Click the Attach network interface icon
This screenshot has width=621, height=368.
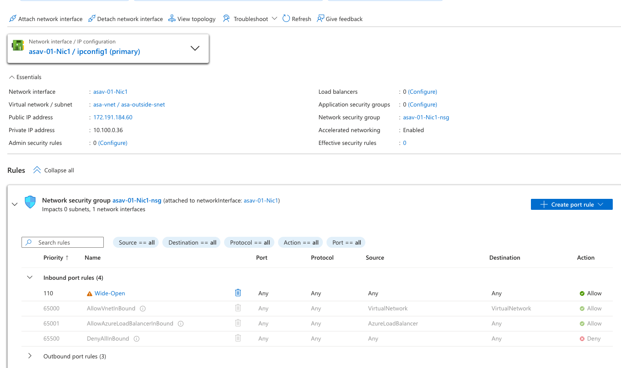[x=13, y=19]
